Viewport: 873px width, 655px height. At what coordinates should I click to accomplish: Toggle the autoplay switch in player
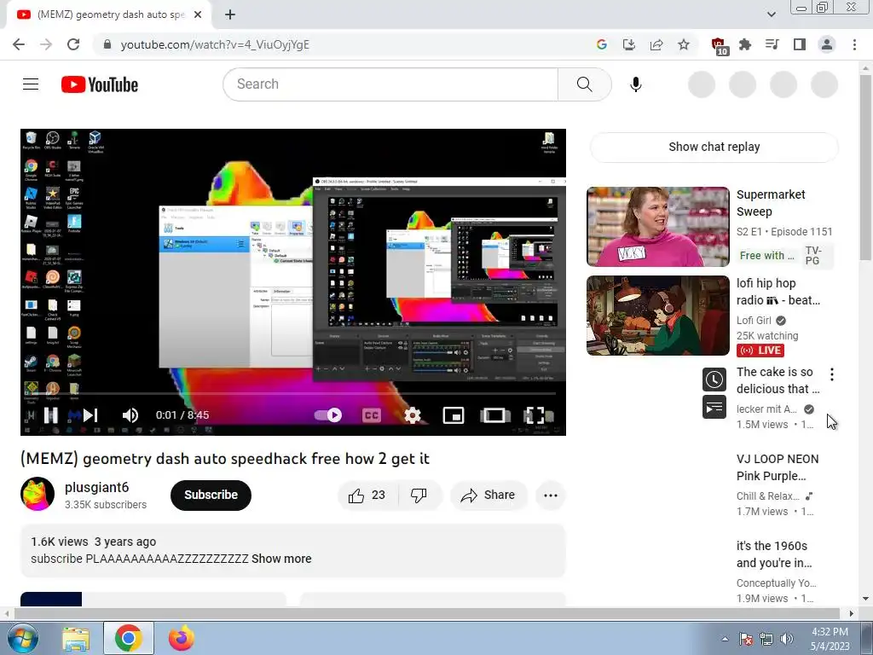click(x=328, y=415)
